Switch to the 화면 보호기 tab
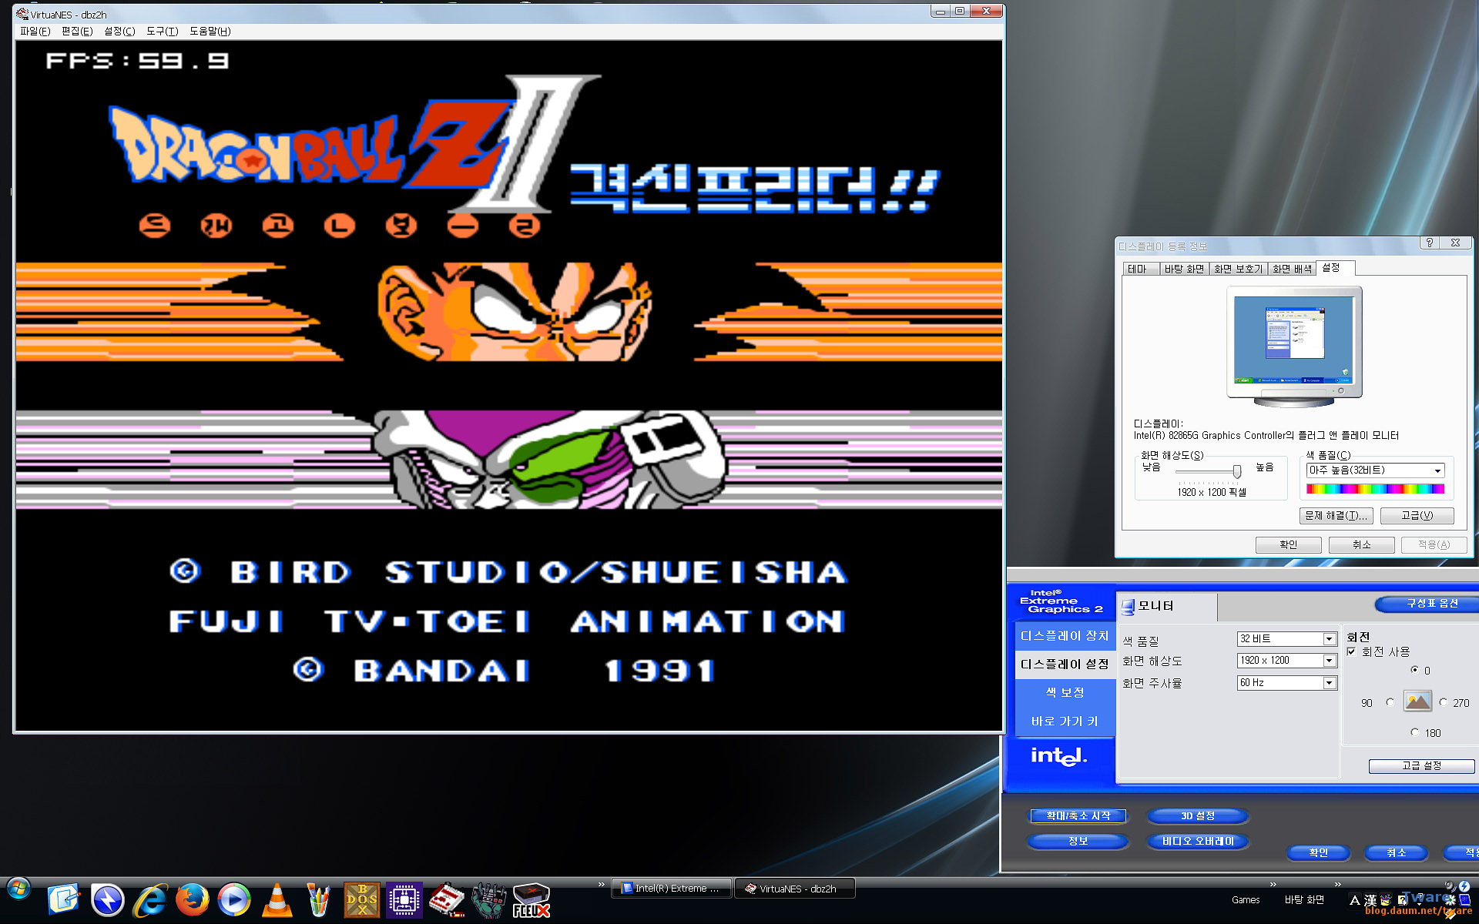This screenshot has width=1479, height=924. 1237,269
